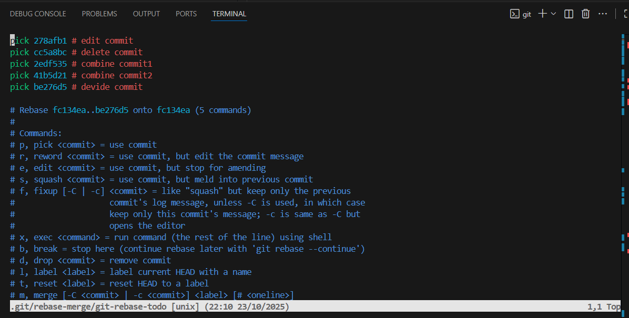Click the git terminal shell icon
629x318 pixels.
(515, 14)
